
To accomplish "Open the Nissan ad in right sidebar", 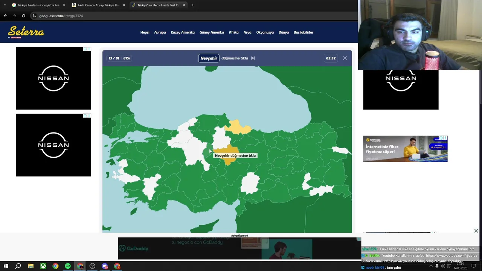I will coord(401,90).
